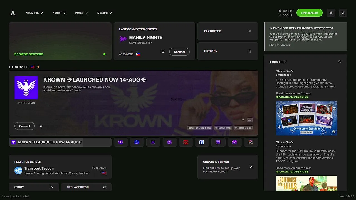Screen dimensions: 356x200
Task: Select the Statue of Liberty server icon tab
Action: tap(202, 142)
